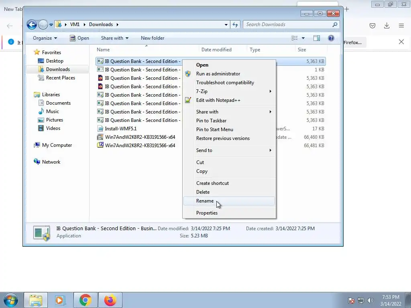Viewport: 411px width, 308px height.
Task: Choose Delete in the context menu
Action: point(229,192)
